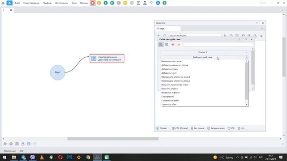
Task: Open Viber from the taskbar
Action: click(x=32, y=157)
